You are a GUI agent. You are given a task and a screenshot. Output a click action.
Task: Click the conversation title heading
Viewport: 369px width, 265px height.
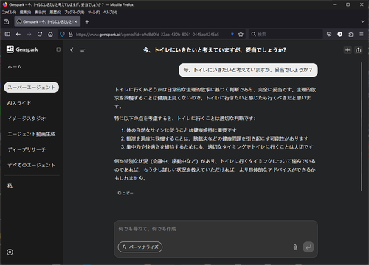click(215, 50)
